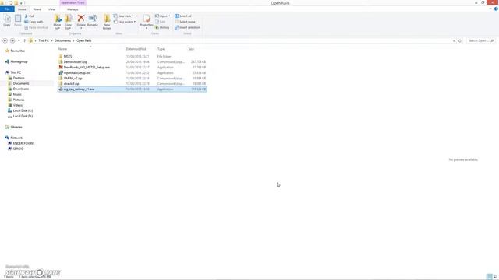Open SERGIO network computer

[18, 149]
